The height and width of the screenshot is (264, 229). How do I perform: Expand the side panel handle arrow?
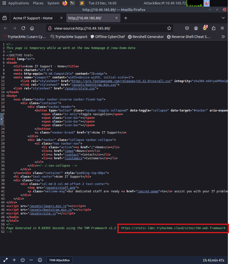click(x=2, y=119)
